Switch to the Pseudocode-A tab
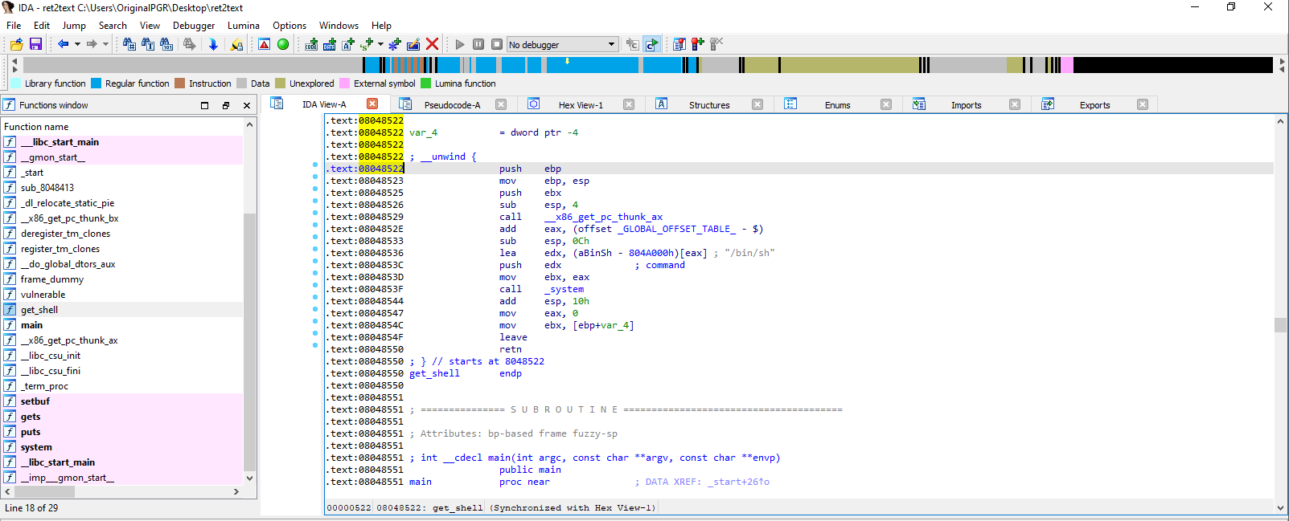Image resolution: width=1289 pixels, height=521 pixels. [x=452, y=104]
